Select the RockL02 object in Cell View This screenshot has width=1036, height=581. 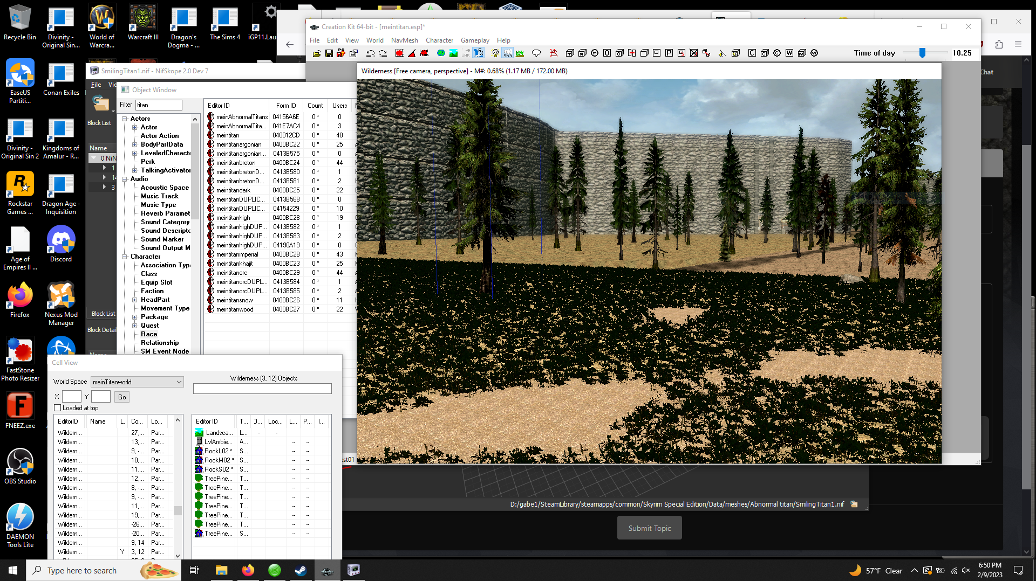pos(218,451)
